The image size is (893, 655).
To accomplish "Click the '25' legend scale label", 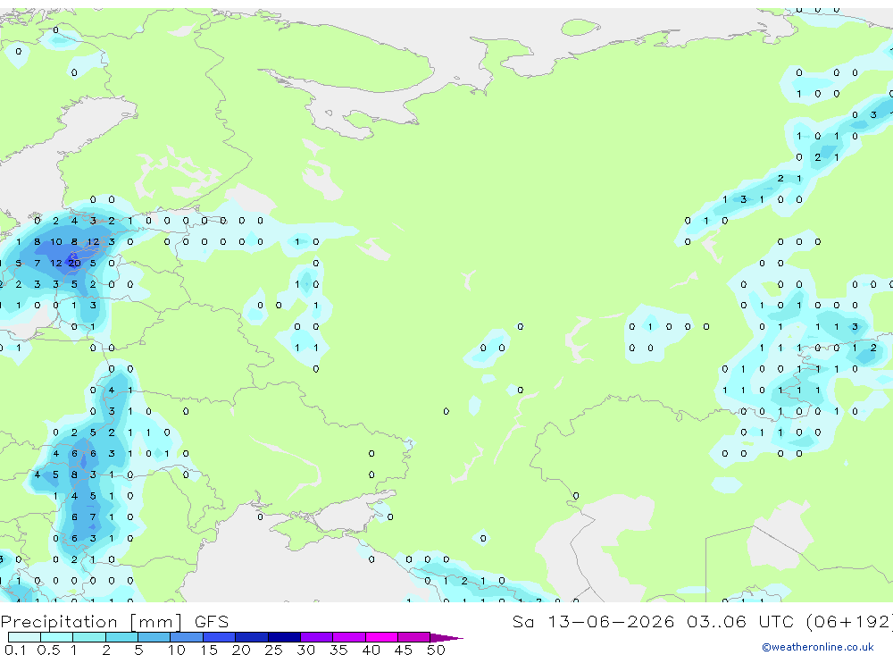I will click(x=273, y=650).
